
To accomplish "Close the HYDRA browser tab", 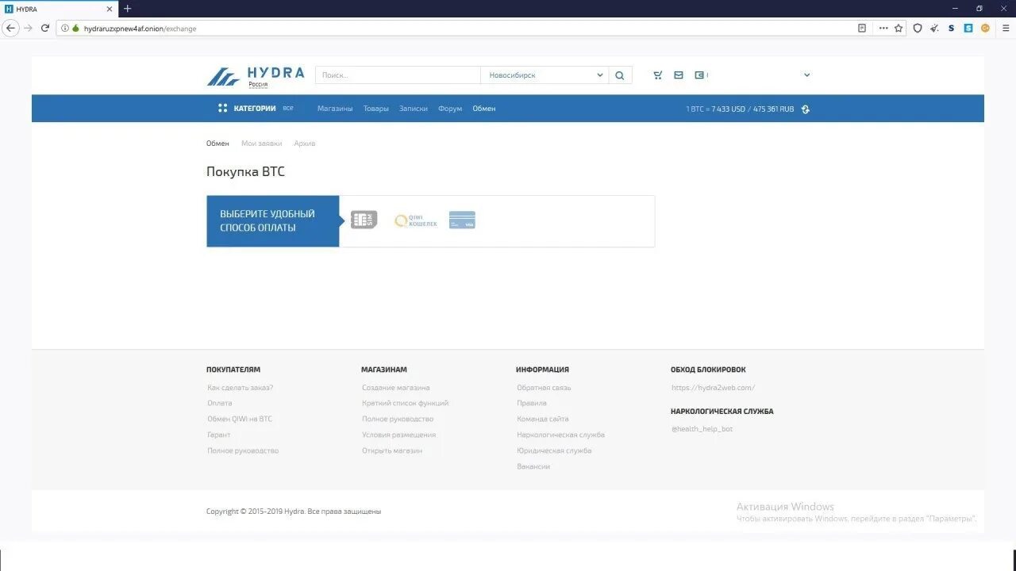I will 110,9.
